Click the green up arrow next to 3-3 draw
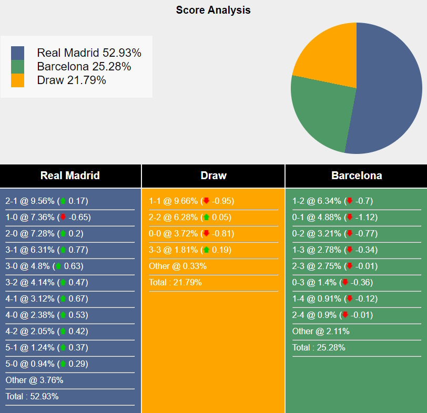 click(206, 250)
